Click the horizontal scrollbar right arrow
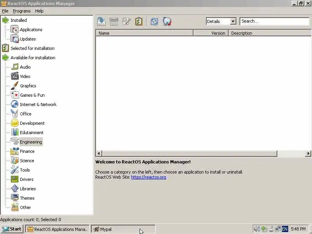The height and width of the screenshot is (234, 312). (308, 153)
